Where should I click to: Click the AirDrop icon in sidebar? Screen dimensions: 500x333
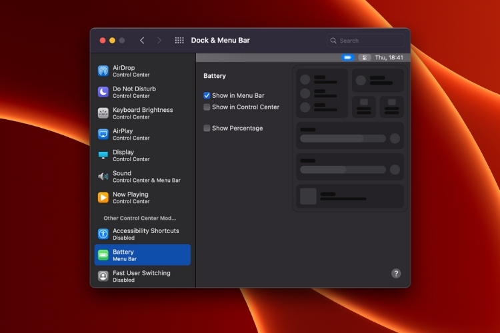[103, 71]
